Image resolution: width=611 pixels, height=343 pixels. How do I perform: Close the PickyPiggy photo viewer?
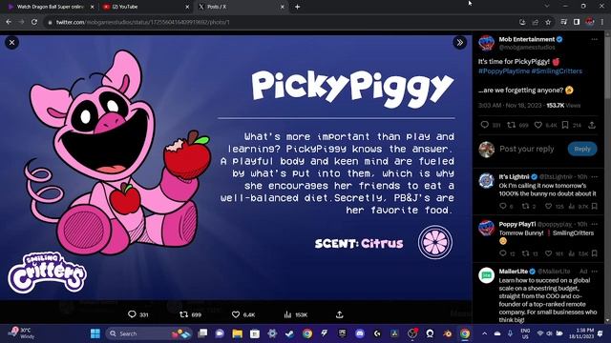[11, 42]
